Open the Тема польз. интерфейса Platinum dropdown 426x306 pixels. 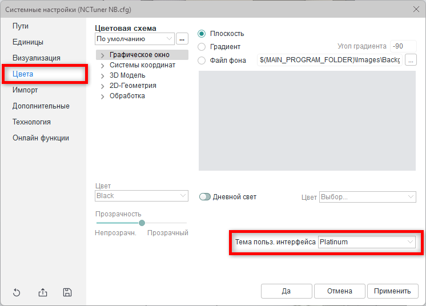pos(367,242)
